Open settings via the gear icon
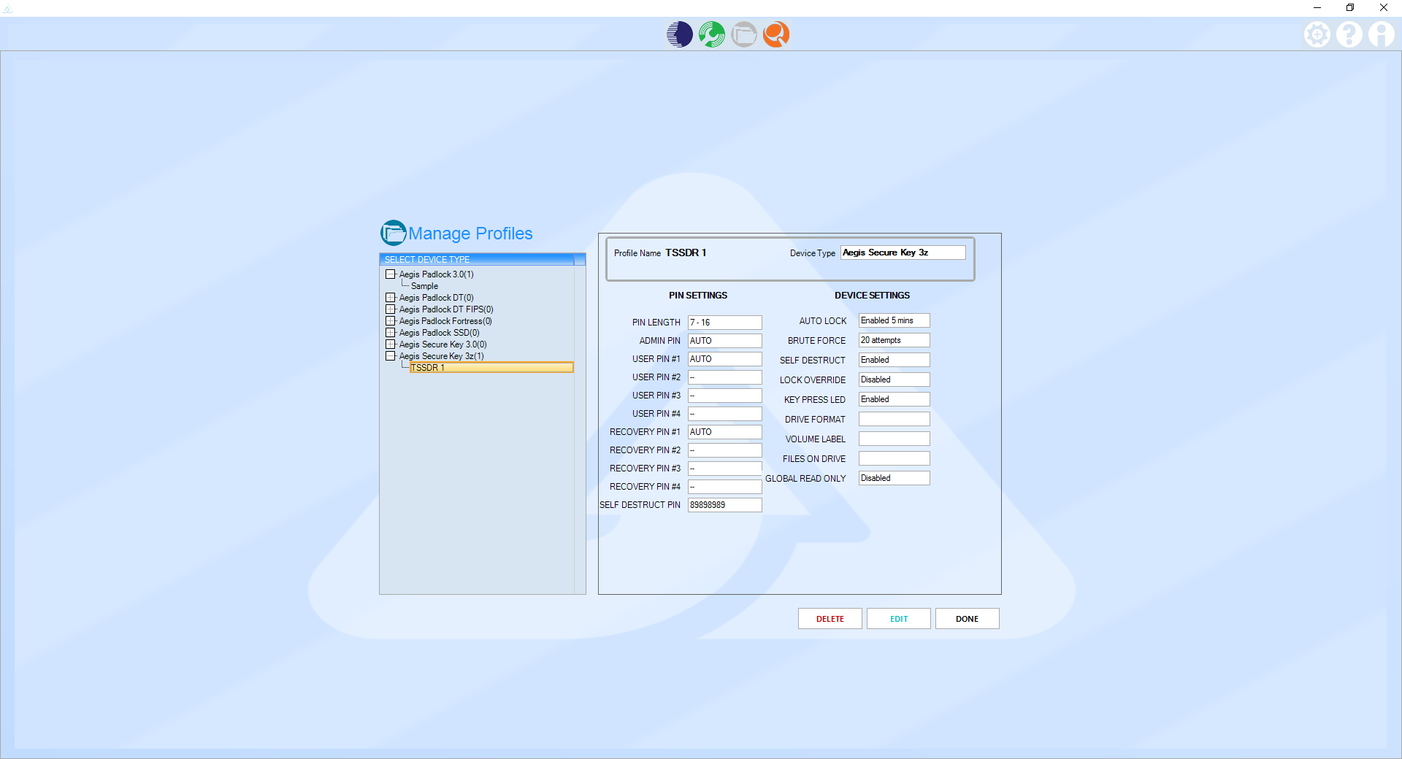Image resolution: width=1402 pixels, height=759 pixels. click(1317, 34)
